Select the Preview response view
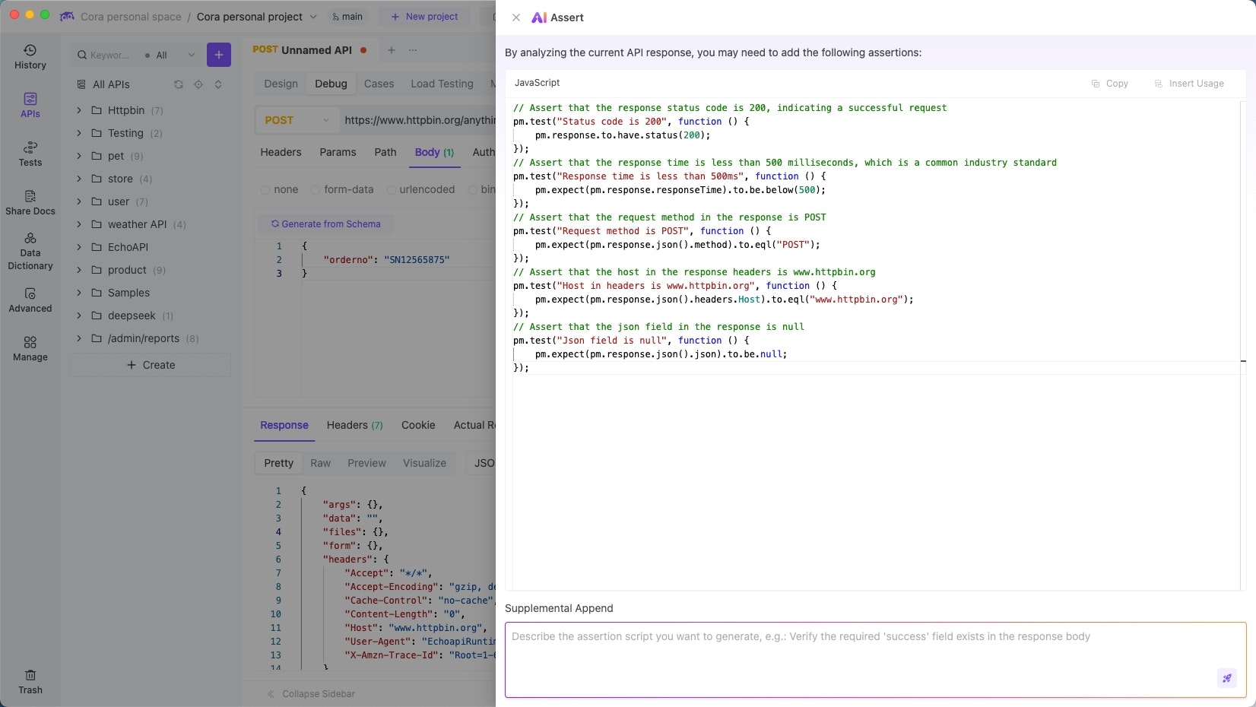The width and height of the screenshot is (1256, 707). click(367, 463)
